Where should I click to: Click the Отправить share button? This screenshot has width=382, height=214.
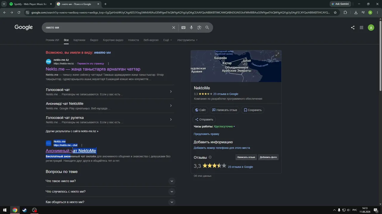[204, 119]
